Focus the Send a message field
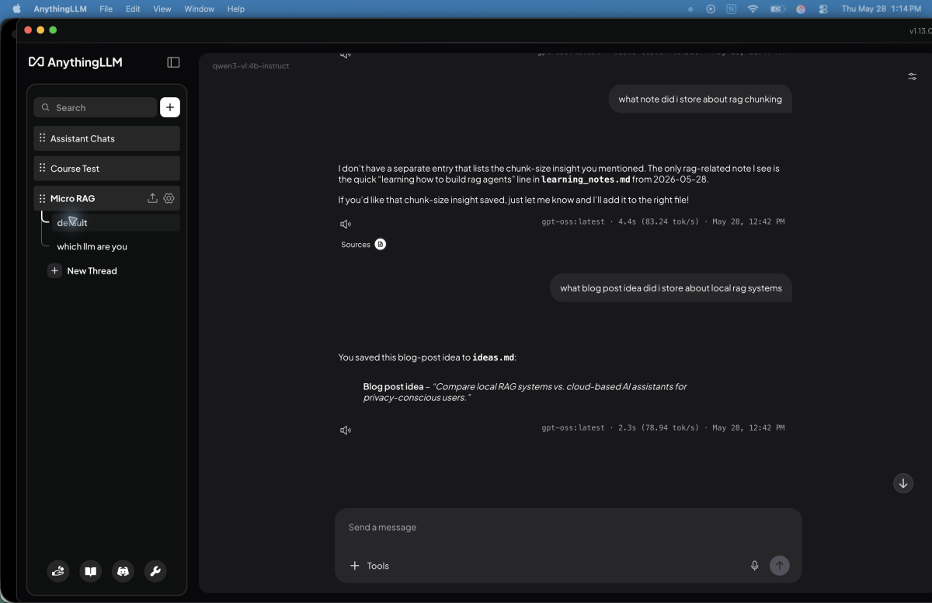932x603 pixels. [x=568, y=527]
